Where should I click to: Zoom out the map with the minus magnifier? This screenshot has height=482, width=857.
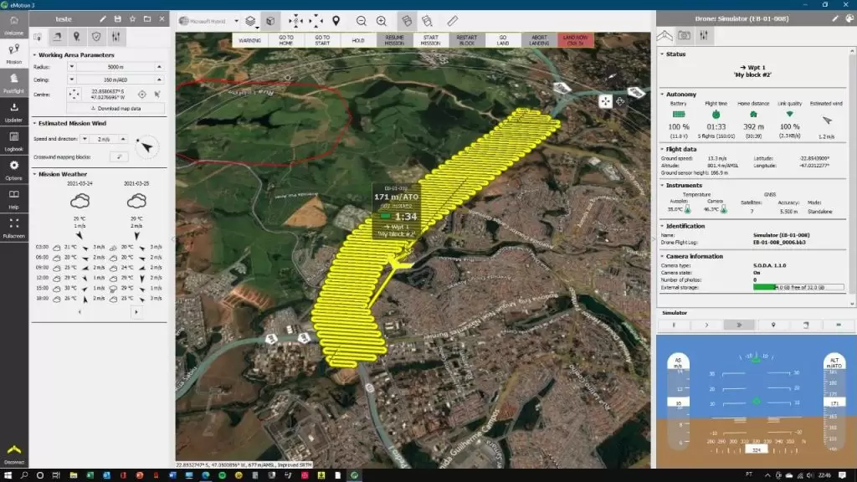click(361, 19)
